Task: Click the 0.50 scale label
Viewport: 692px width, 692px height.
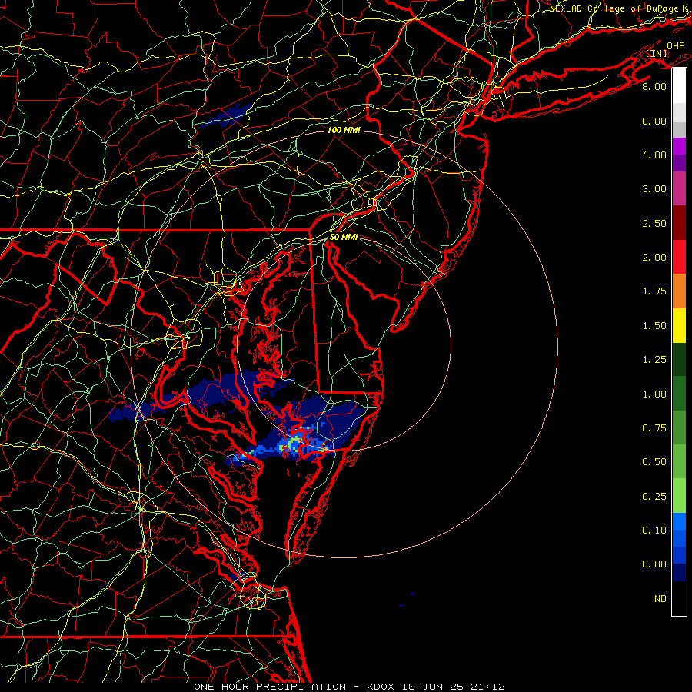Action: pos(654,462)
